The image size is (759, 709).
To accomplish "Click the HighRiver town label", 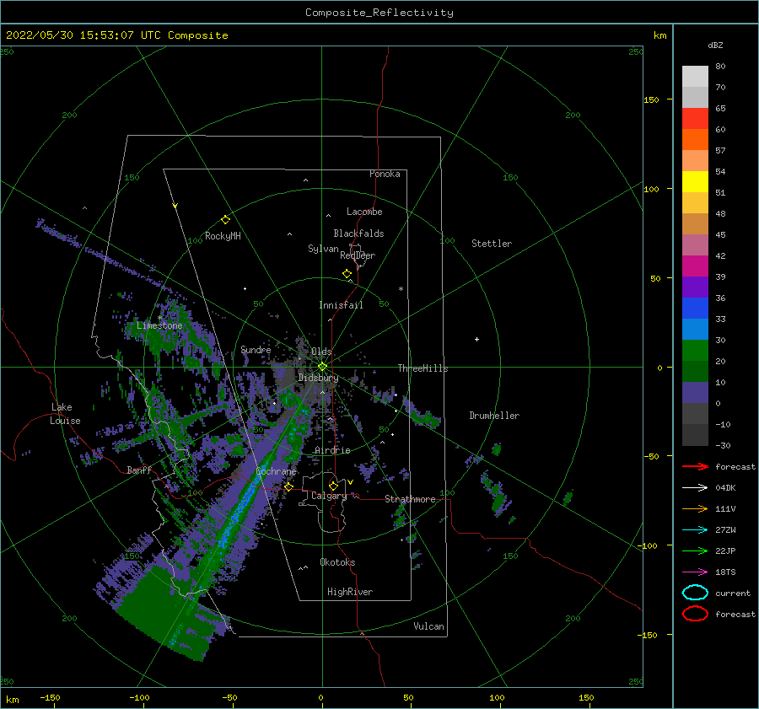I will coord(350,592).
